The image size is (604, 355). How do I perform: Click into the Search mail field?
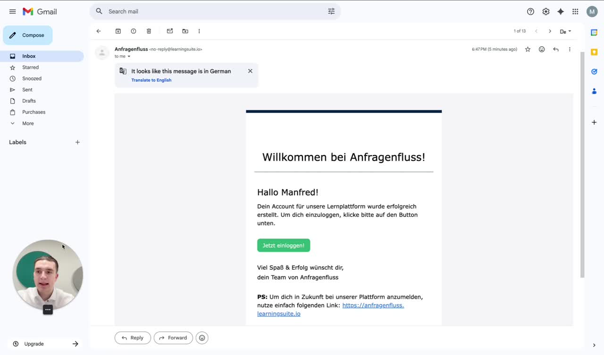coord(215,11)
